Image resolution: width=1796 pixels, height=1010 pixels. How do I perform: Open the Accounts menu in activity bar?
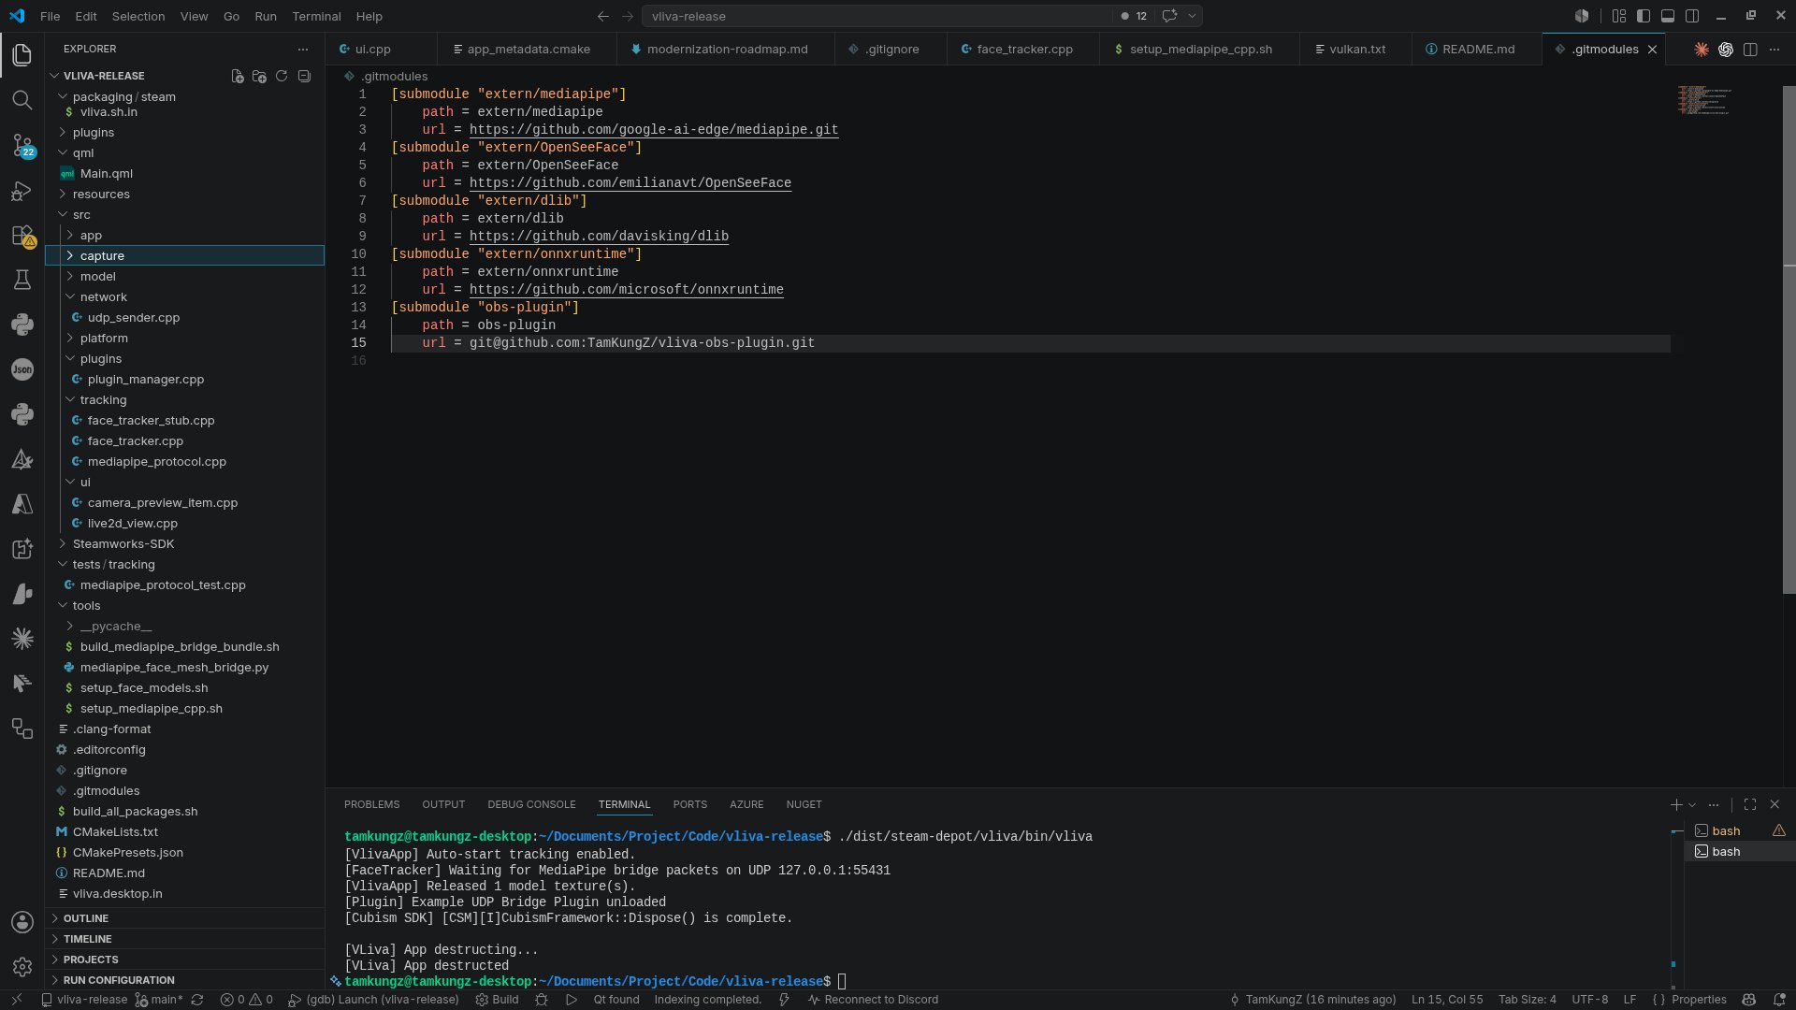tap(22, 922)
